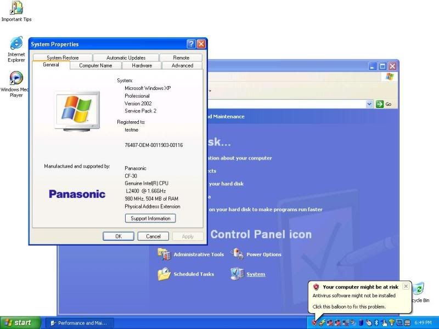
Task: Open the Scheduled Tasks link
Action: click(x=194, y=274)
